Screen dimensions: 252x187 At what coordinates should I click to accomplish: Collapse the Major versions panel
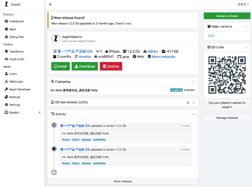point(245,27)
